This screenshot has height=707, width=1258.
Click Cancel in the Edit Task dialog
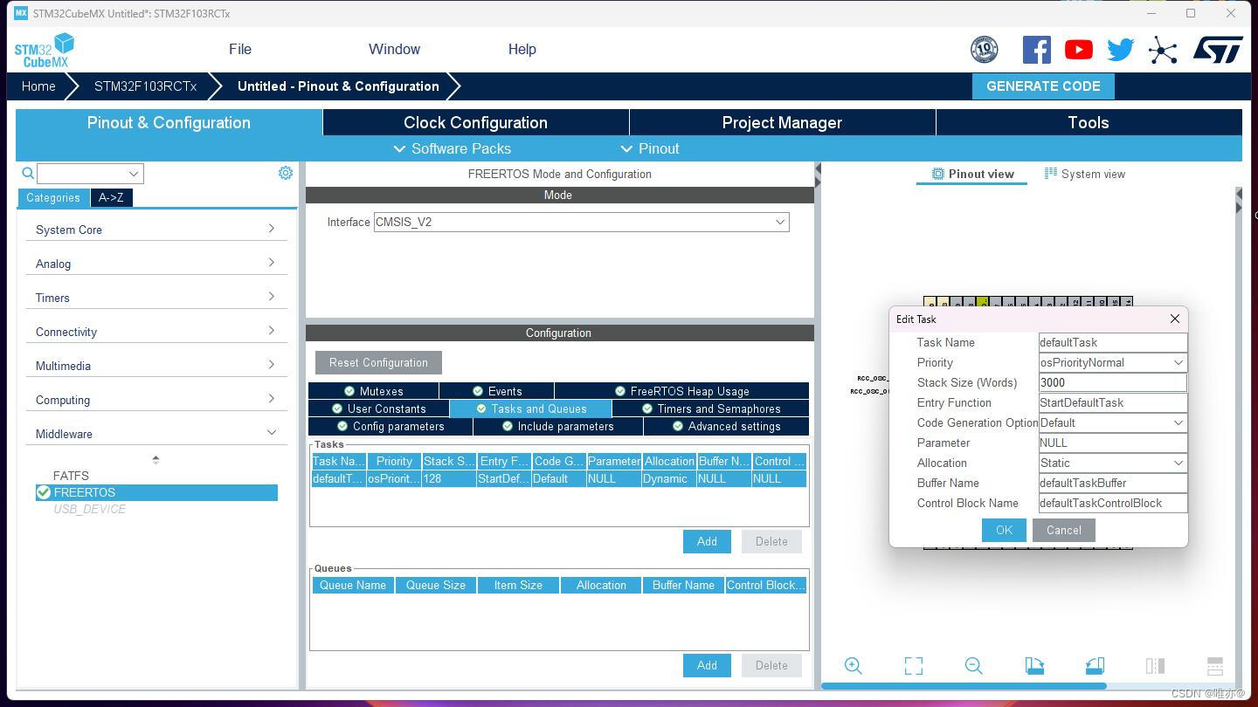[x=1063, y=530]
